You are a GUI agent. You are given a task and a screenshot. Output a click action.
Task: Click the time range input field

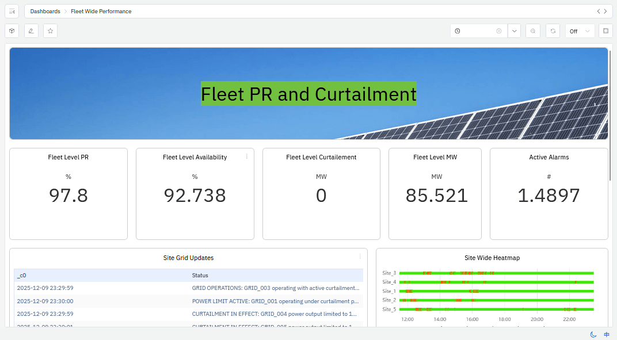tap(478, 31)
